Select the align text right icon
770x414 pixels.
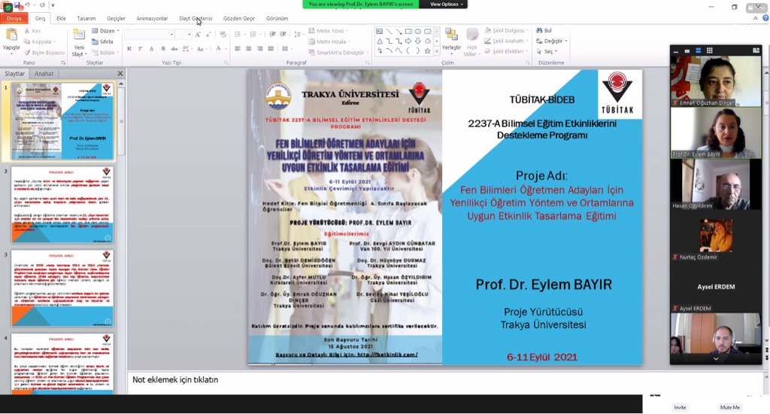[x=259, y=49]
